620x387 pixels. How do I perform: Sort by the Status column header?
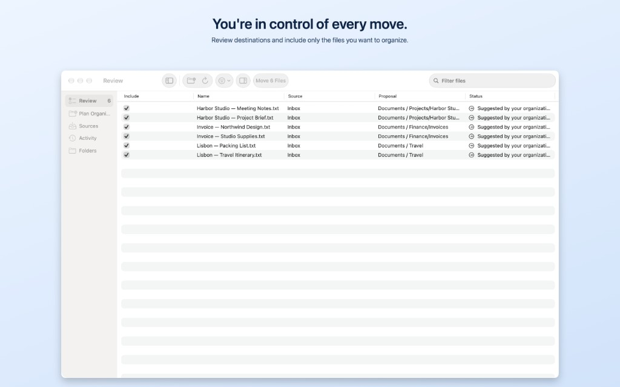[476, 96]
